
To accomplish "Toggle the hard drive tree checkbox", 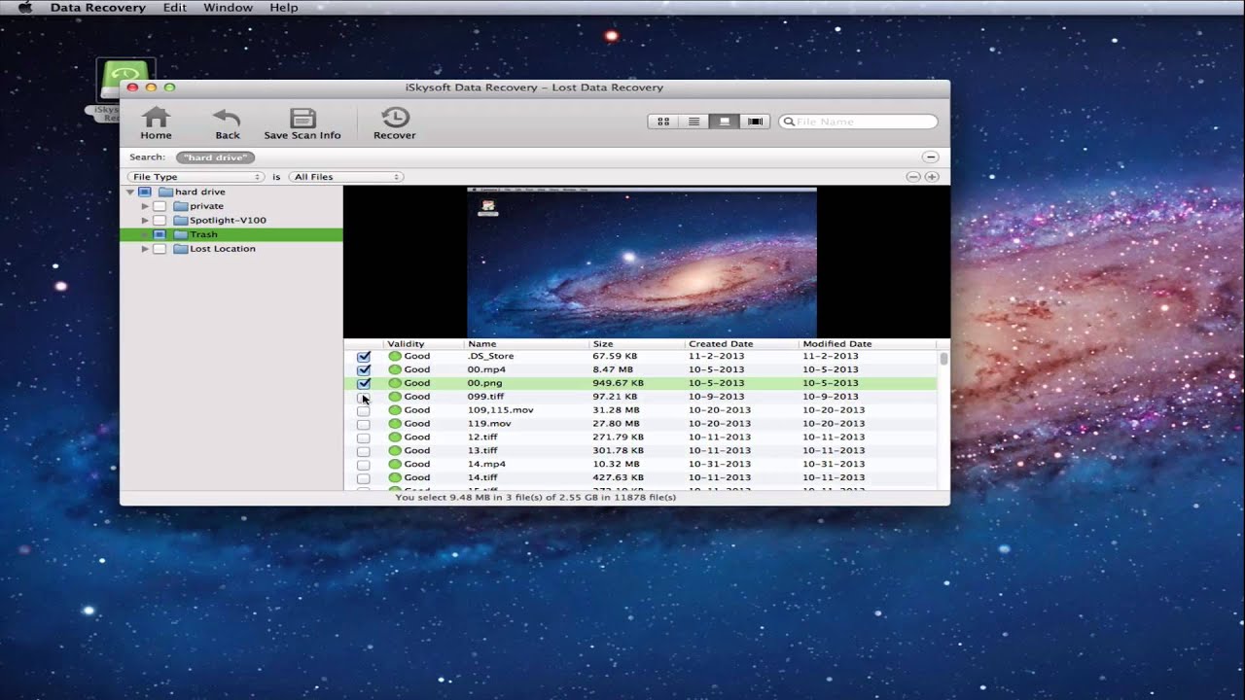I will point(145,192).
